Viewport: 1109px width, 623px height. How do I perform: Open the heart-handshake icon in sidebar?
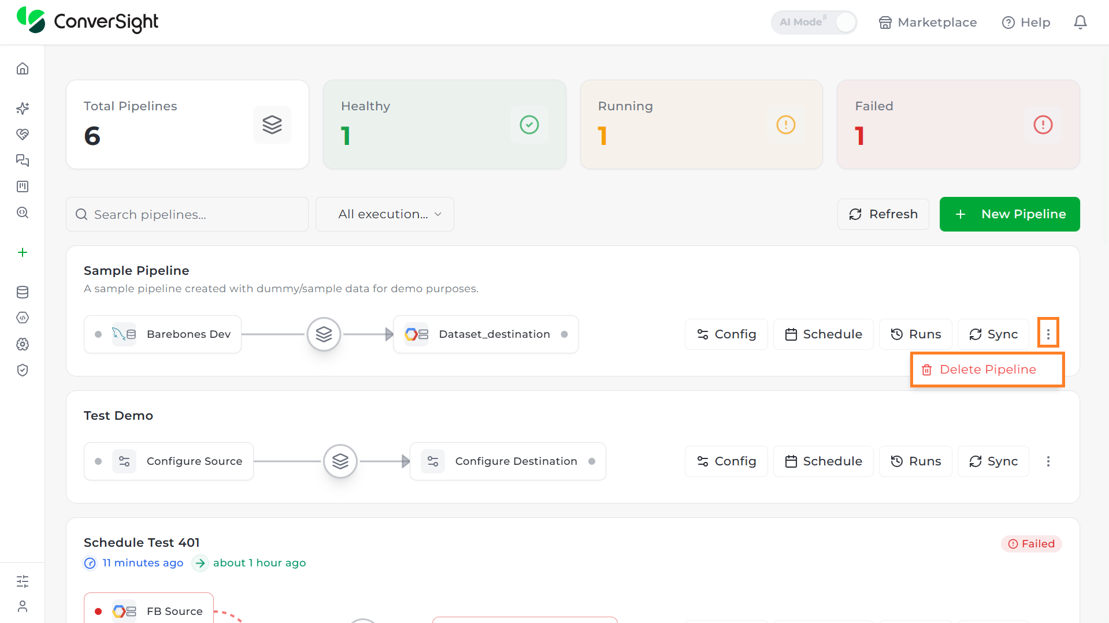[23, 135]
